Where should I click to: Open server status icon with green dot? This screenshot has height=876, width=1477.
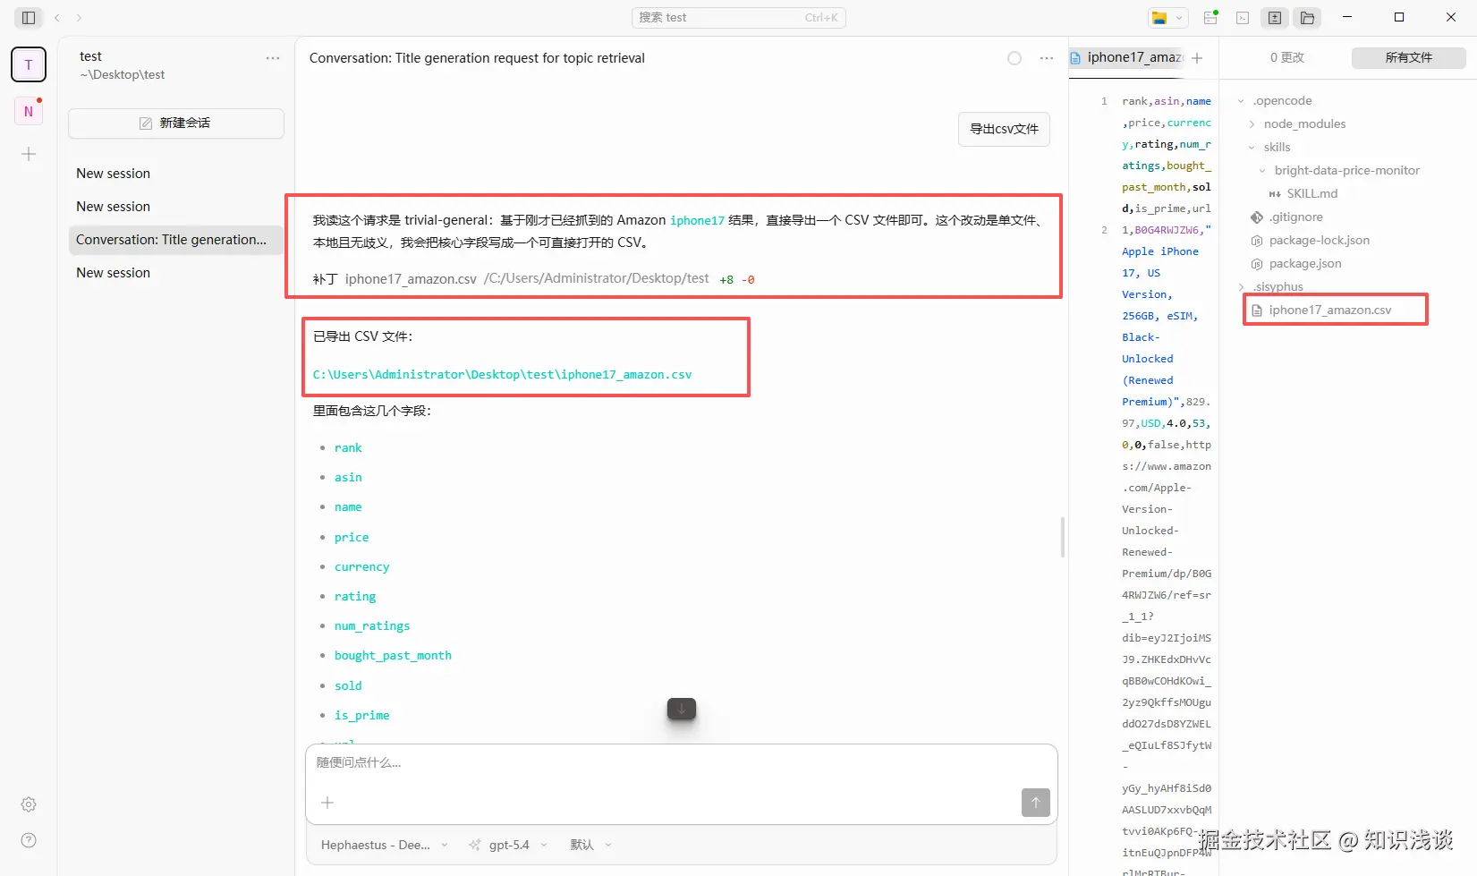coord(1211,17)
